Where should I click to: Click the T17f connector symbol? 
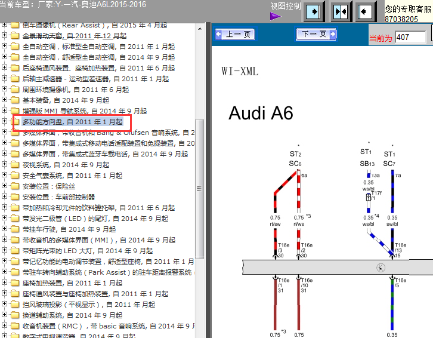[x=369, y=197]
